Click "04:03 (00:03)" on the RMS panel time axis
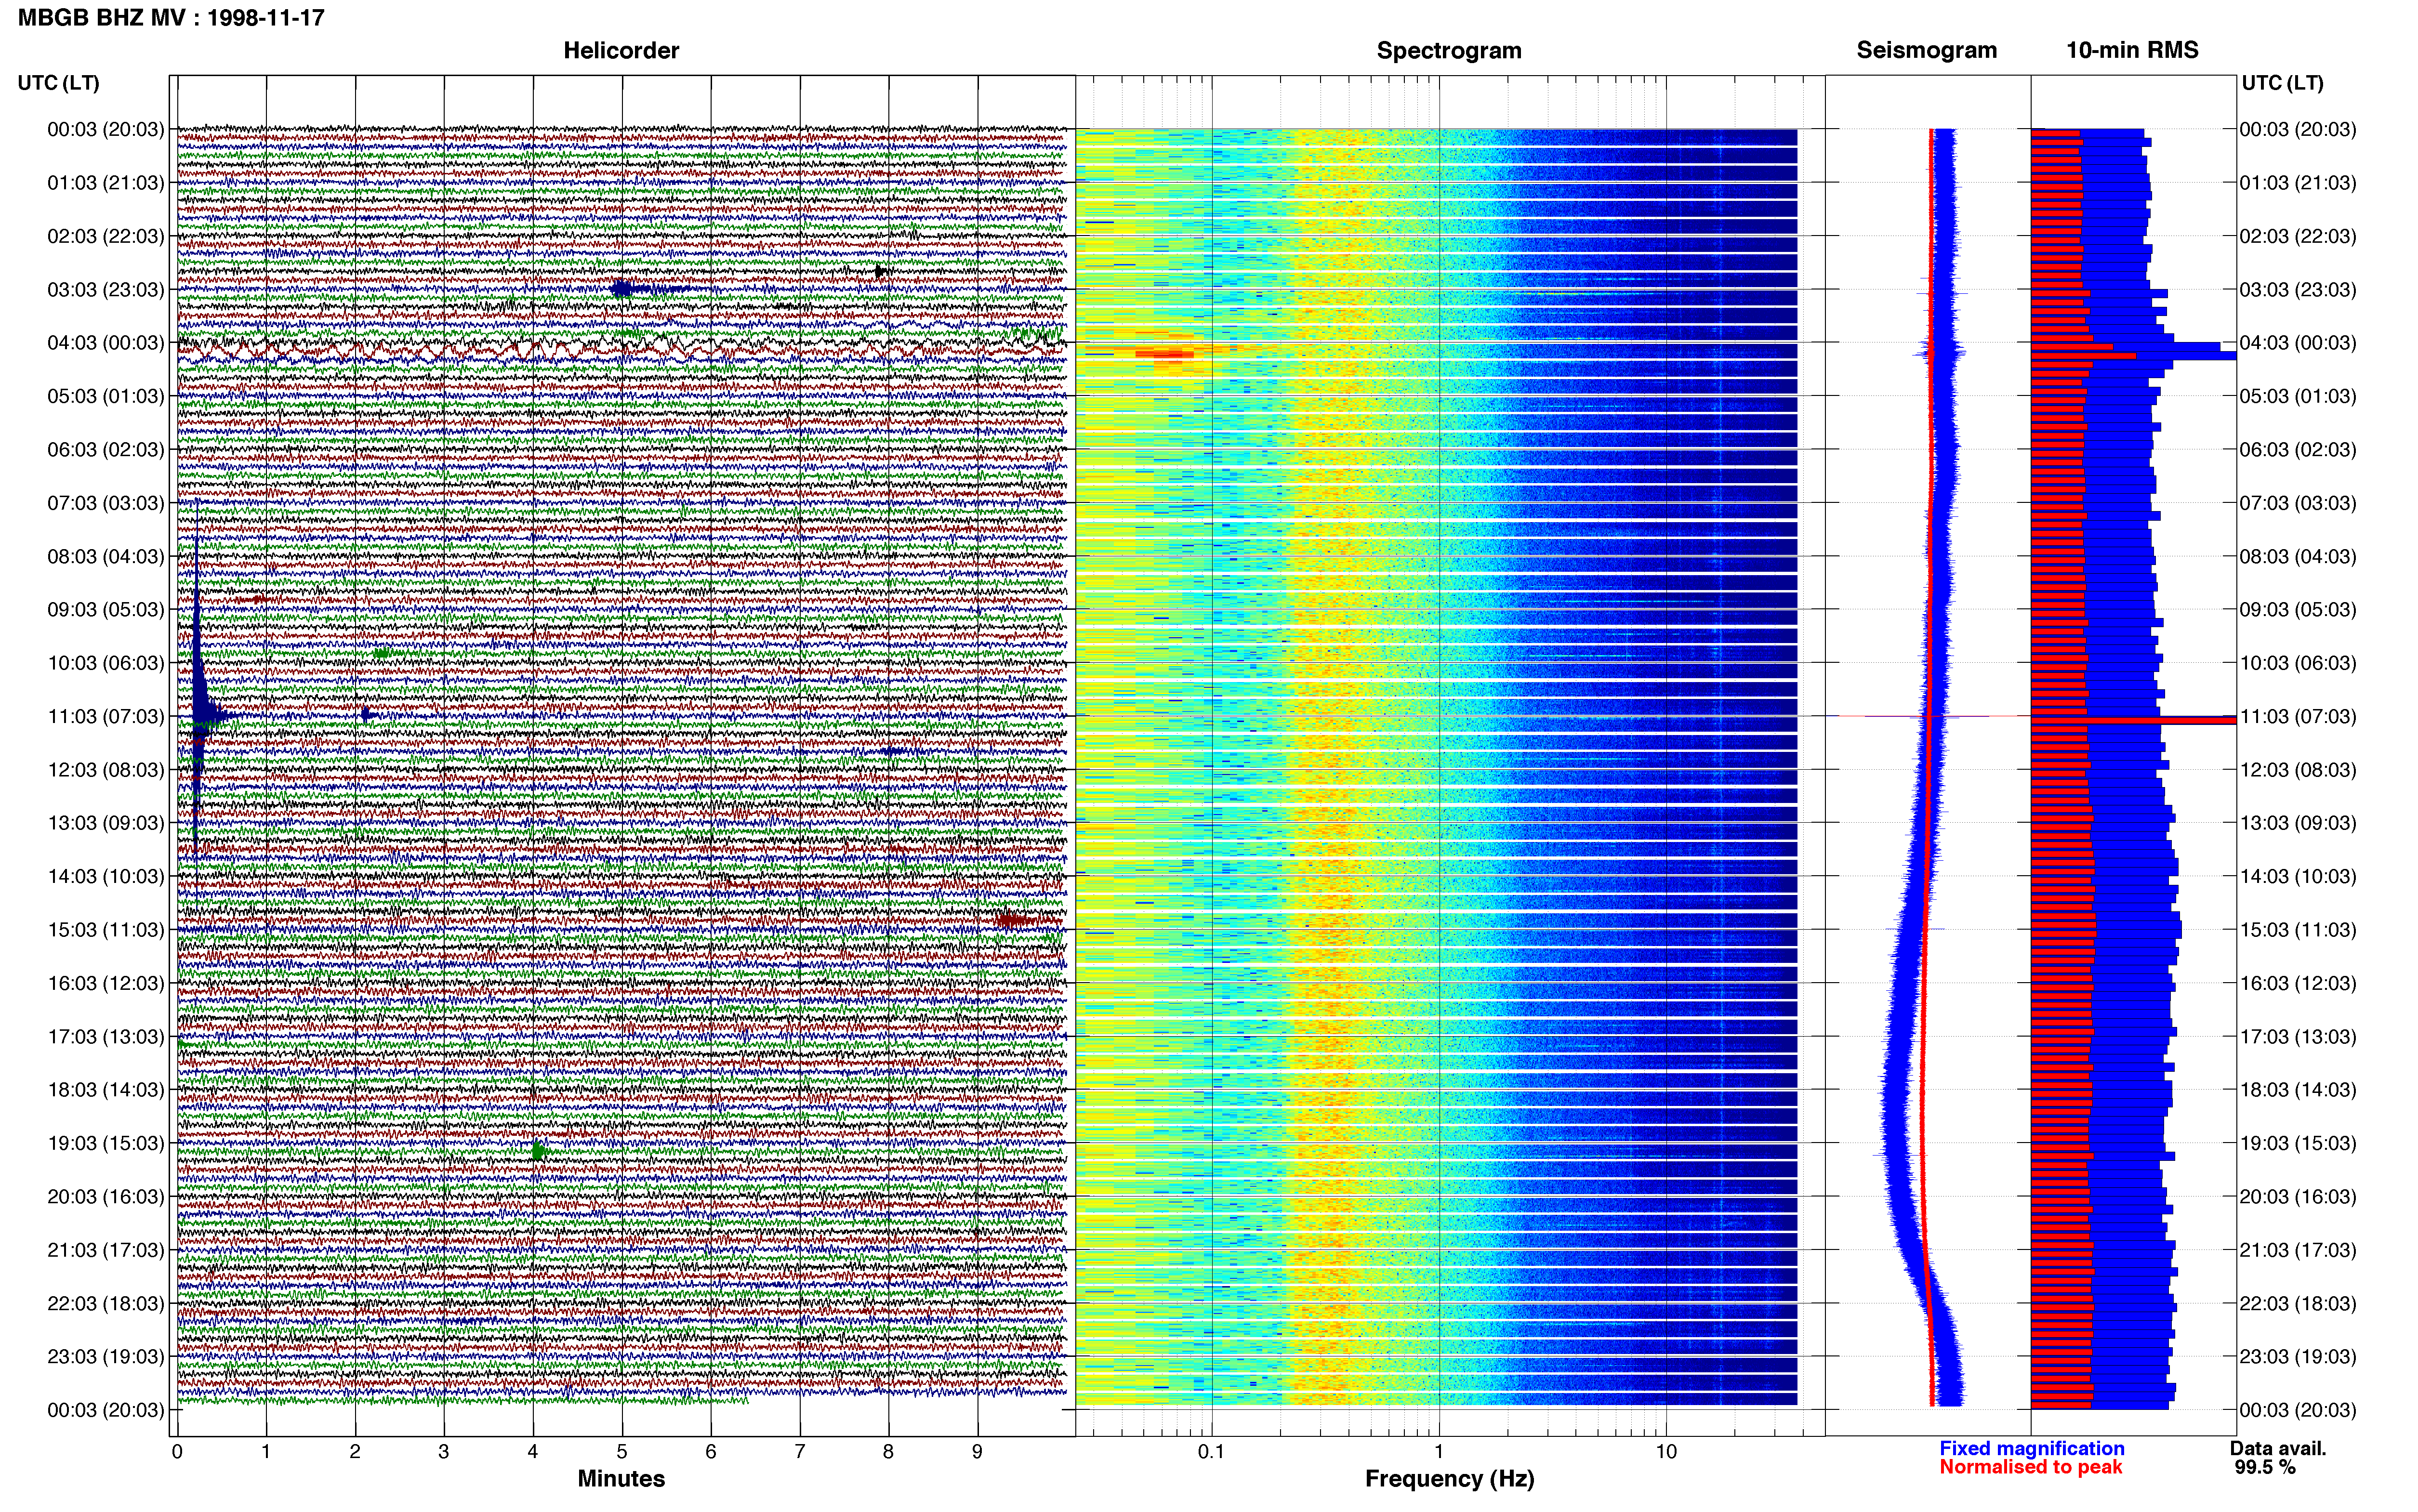The image size is (2418, 1512). coord(2298,343)
